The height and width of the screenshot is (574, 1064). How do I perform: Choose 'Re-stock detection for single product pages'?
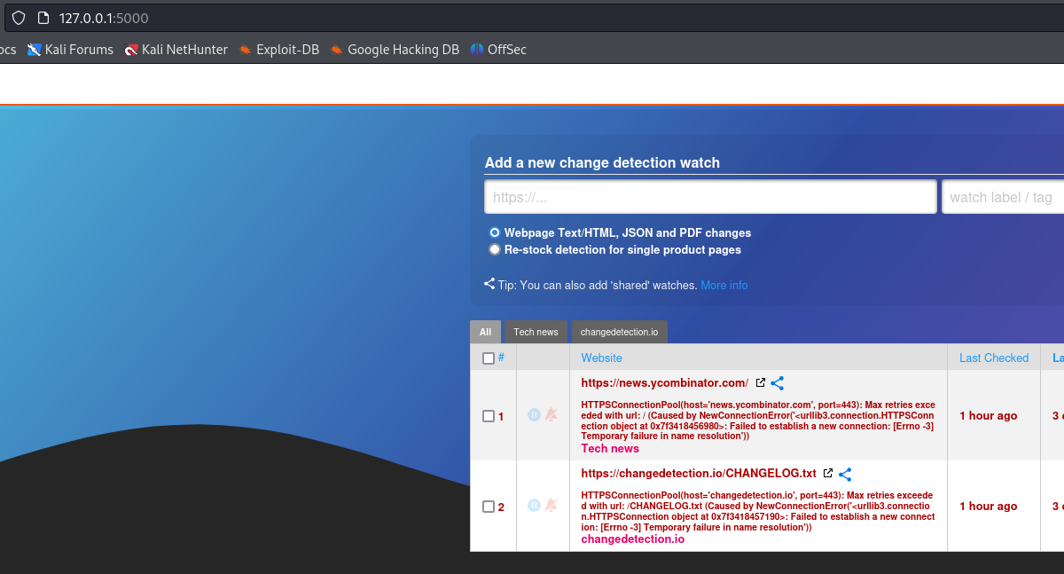pos(495,249)
